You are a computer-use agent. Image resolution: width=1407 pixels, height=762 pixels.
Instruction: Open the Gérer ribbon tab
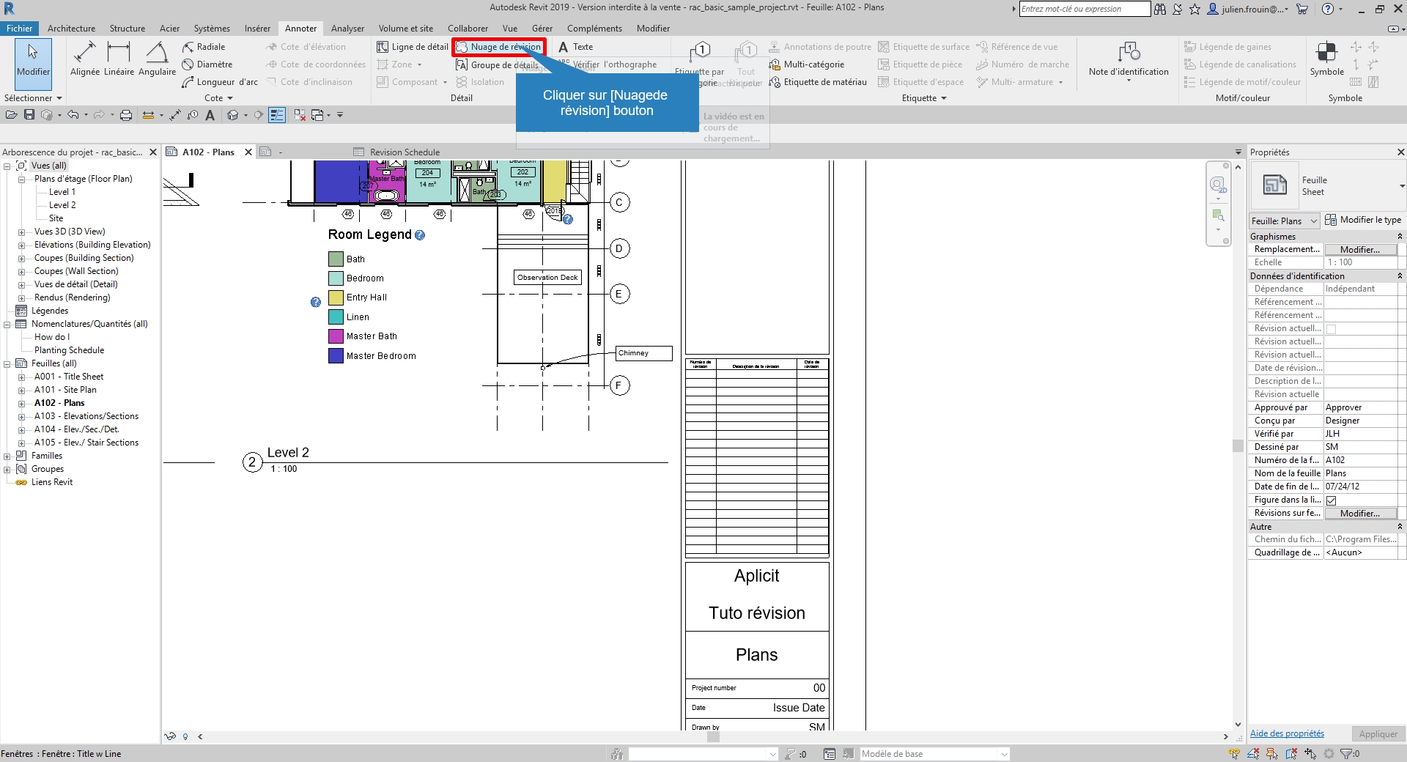[x=542, y=29]
